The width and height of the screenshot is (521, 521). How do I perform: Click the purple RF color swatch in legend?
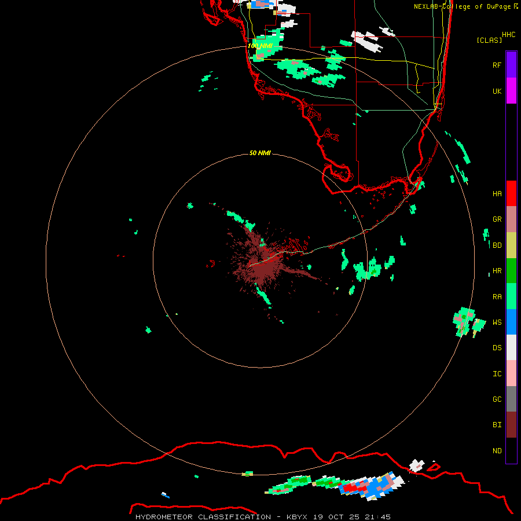coord(511,65)
